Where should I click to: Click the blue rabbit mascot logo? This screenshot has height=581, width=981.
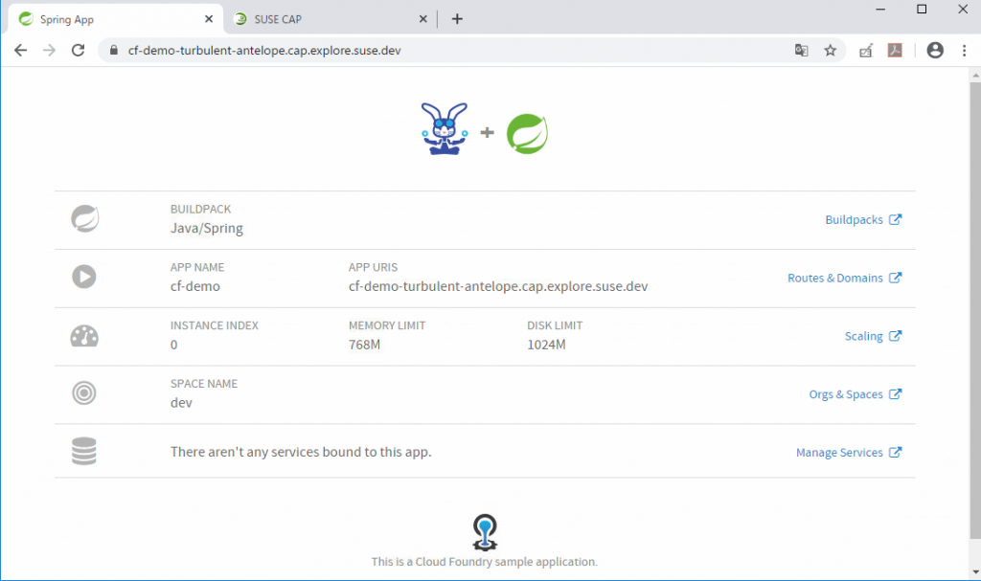(444, 129)
